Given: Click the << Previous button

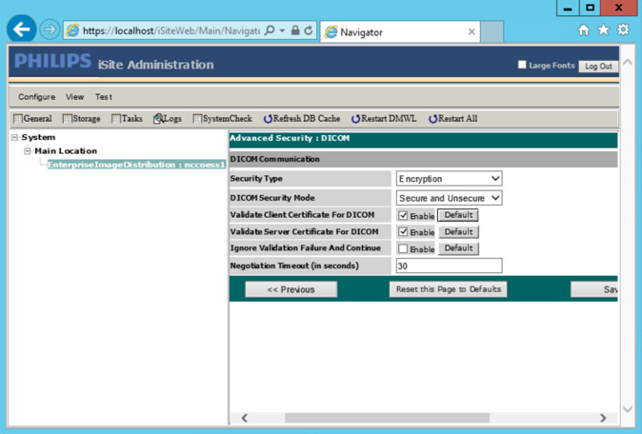Looking at the screenshot, I should [x=291, y=289].
